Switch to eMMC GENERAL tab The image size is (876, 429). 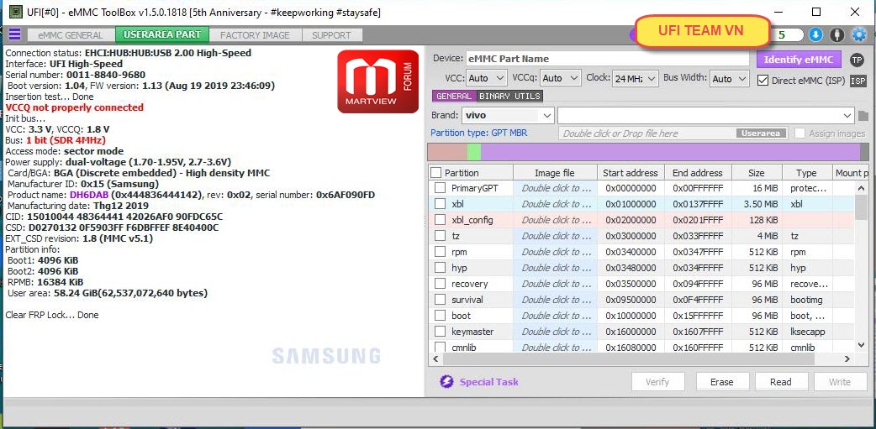click(71, 35)
